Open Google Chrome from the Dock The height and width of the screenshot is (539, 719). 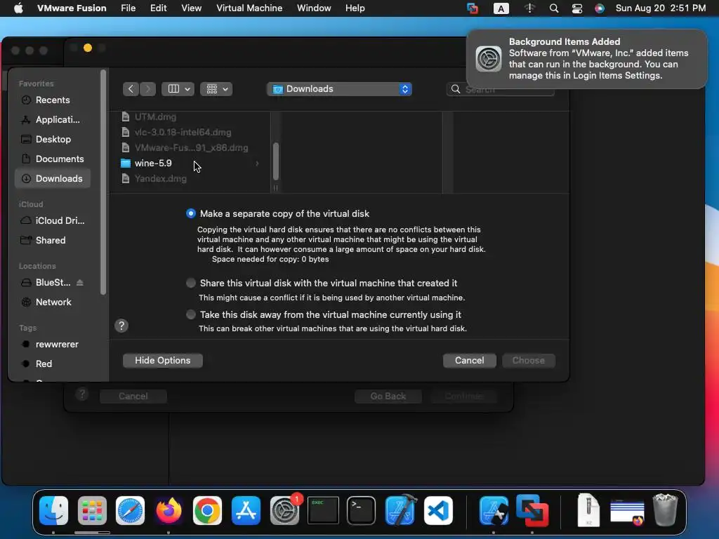[x=207, y=510]
